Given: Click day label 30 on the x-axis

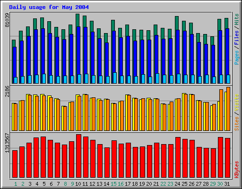Looking at the screenshot, I should (220, 184).
